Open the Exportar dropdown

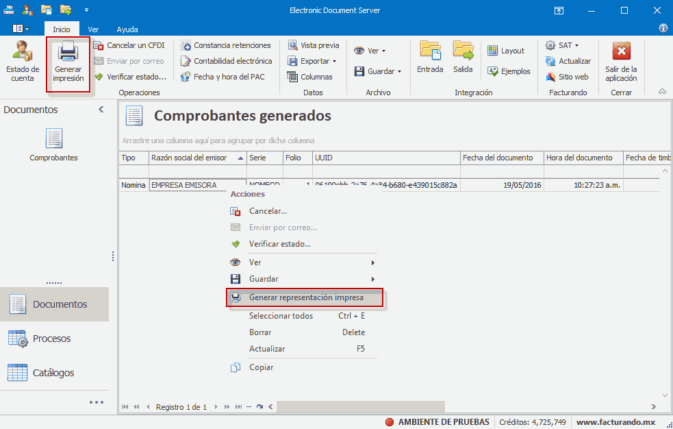click(313, 61)
